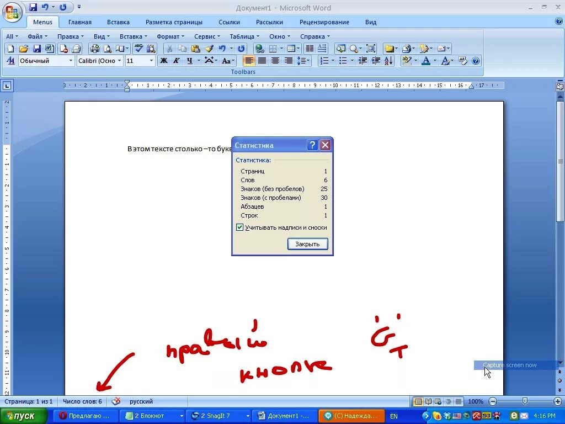Switch to the Главная ribbon tab

point(80,22)
